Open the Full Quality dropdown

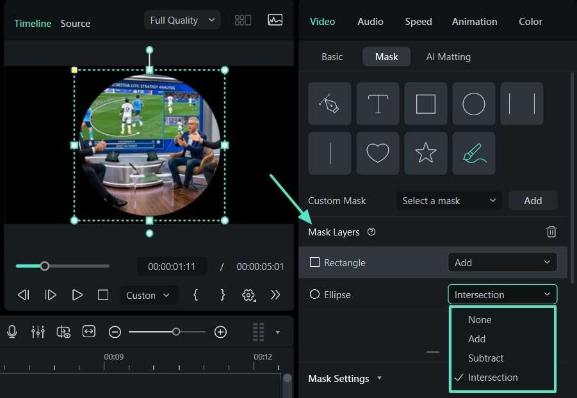[x=183, y=20]
